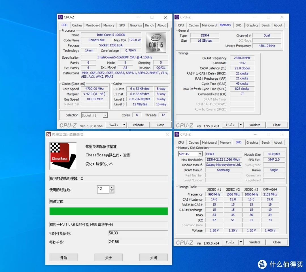Click the Max Bandwidth value DDR4-2132 (1066 MHz)

click(x=224, y=160)
